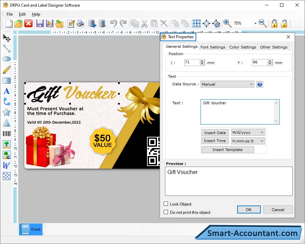Screen dimensions: 305x244
Task: Zoom out with the magnifier minus
Action: point(263,24)
